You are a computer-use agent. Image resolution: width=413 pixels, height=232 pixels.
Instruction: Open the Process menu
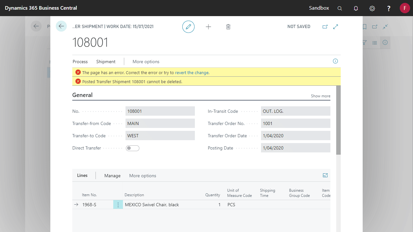click(x=80, y=62)
